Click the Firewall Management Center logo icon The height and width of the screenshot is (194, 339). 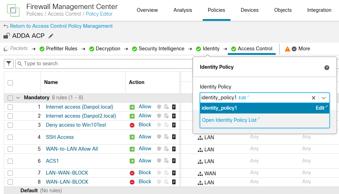(x=13, y=10)
